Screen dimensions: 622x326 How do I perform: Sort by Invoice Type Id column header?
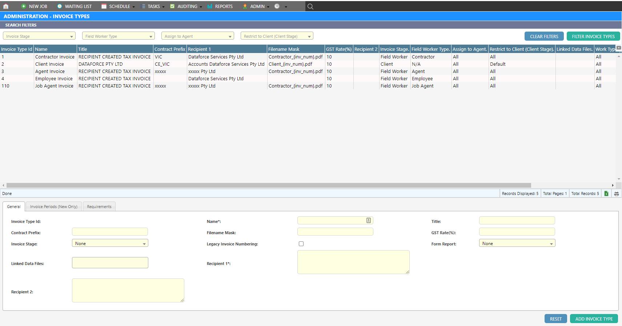(x=17, y=49)
